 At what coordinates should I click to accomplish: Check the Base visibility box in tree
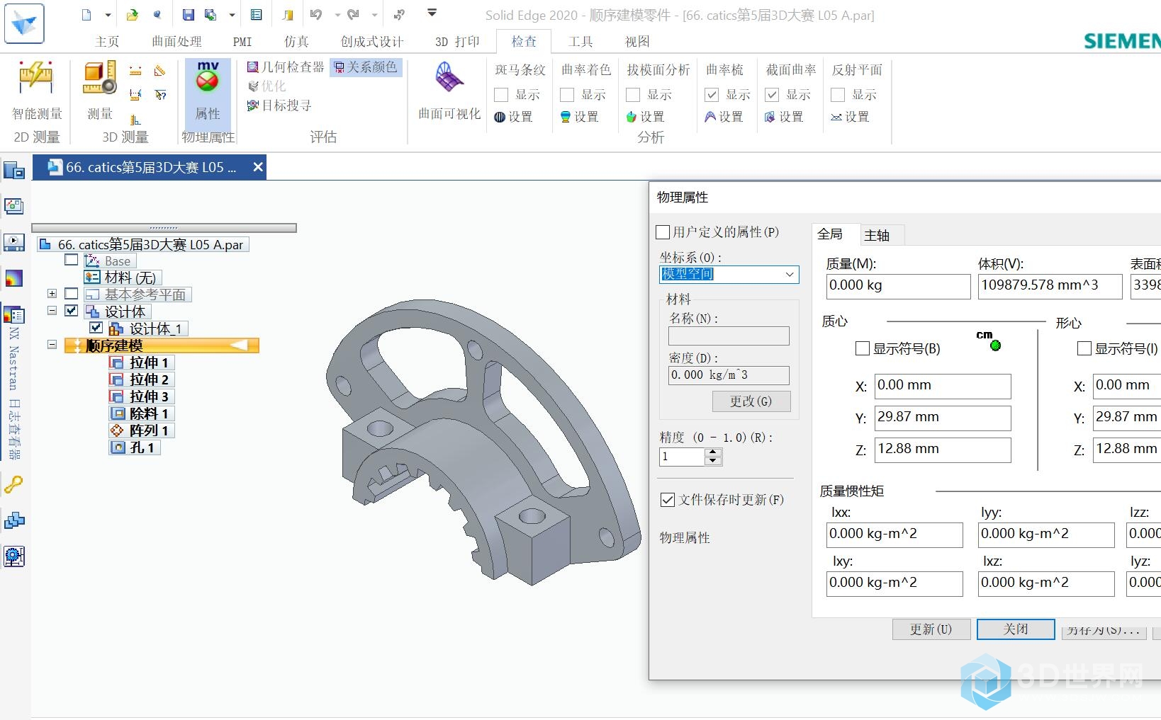coord(72,260)
